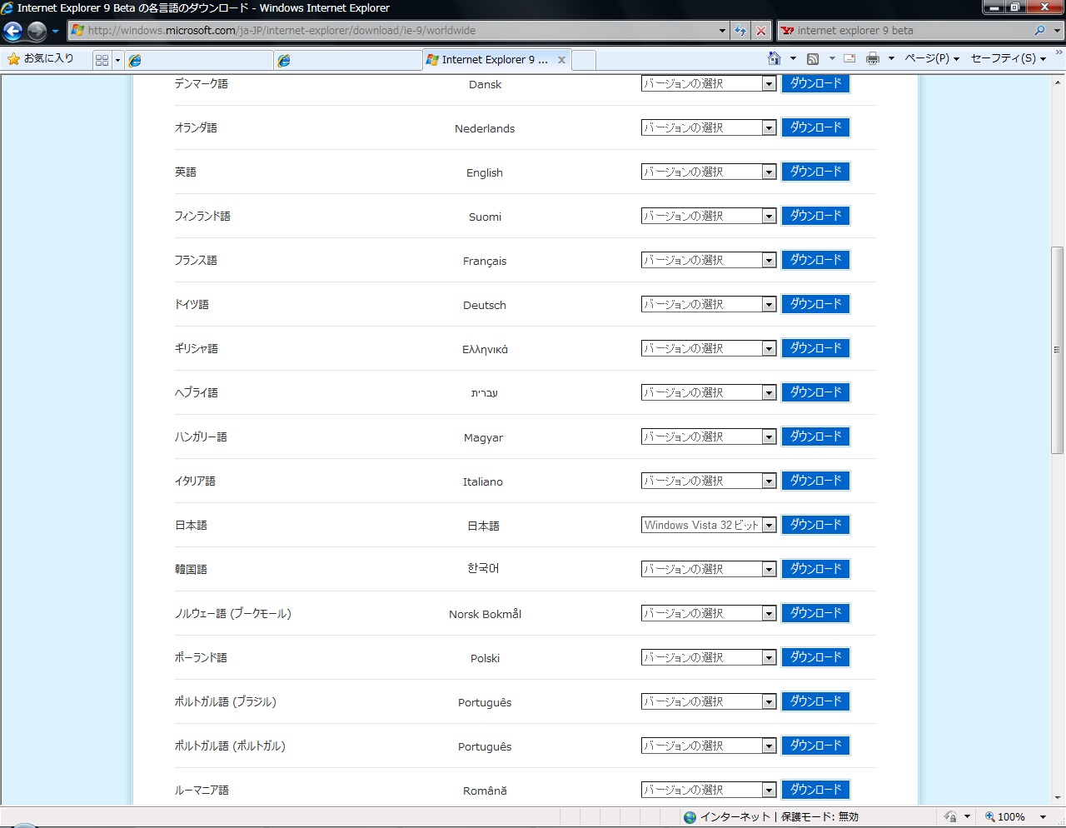Image resolution: width=1066 pixels, height=828 pixels.
Task: Switch to the first untitled browser tab
Action: [199, 60]
